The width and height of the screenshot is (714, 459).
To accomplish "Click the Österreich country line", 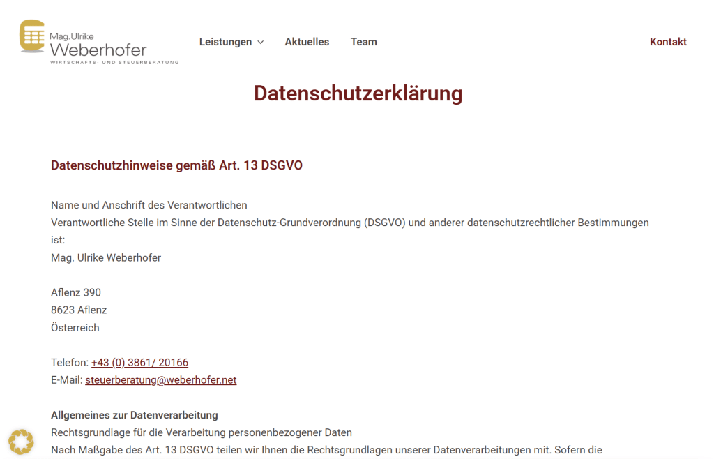I will pos(75,327).
